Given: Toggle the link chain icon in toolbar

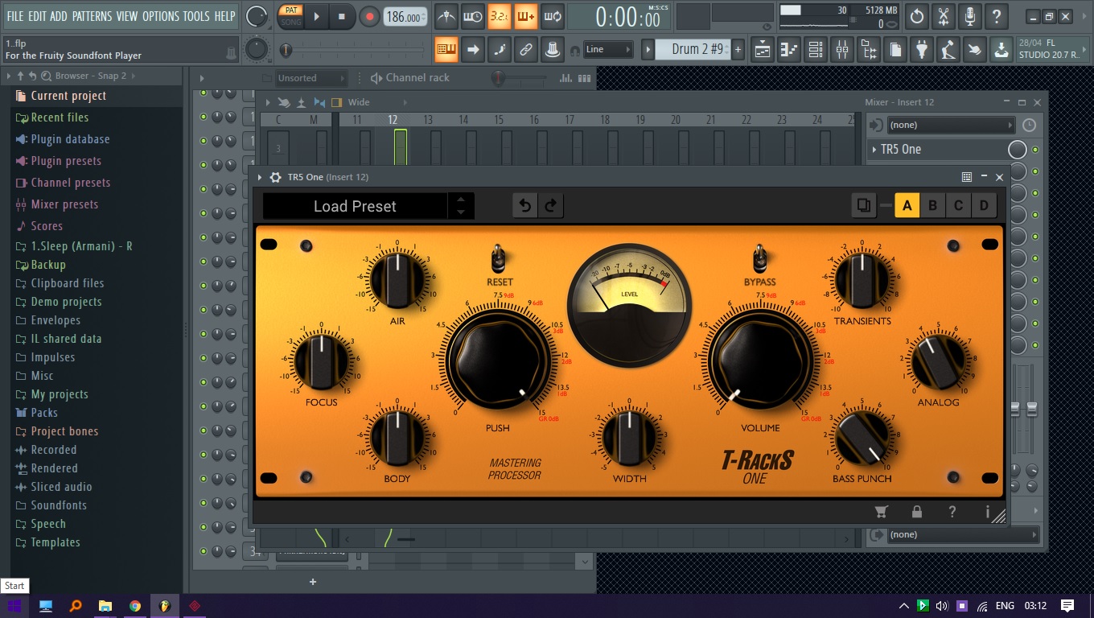Looking at the screenshot, I should coord(526,49).
